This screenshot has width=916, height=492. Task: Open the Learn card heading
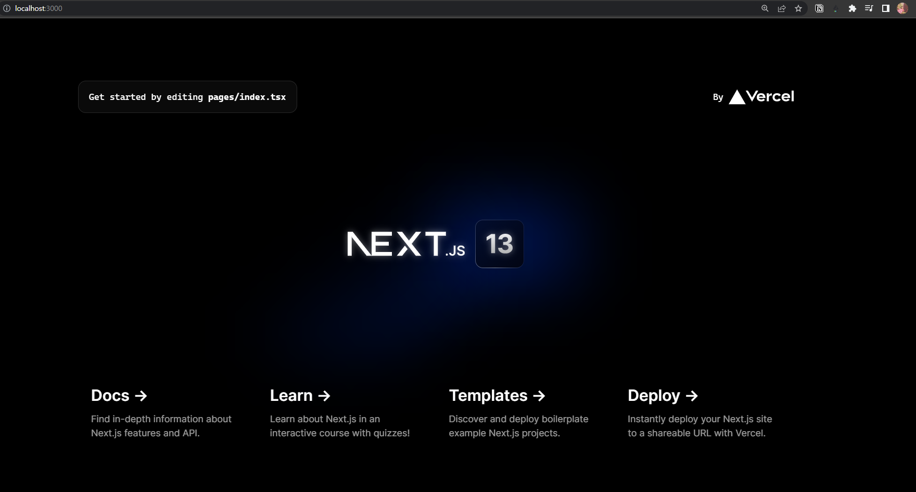[300, 396]
